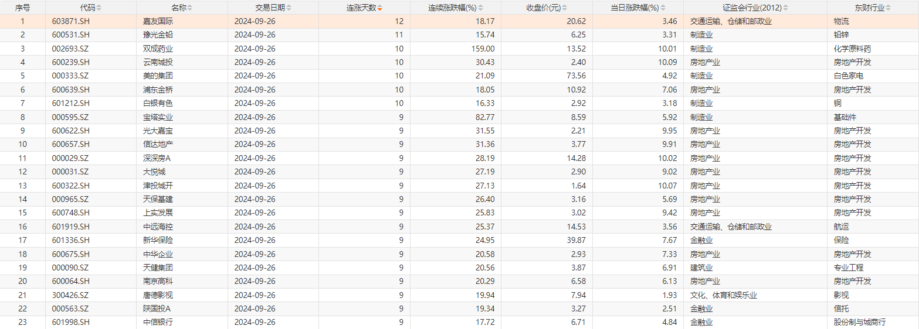Sort by 交易日期 using its arrow icon

289,8
